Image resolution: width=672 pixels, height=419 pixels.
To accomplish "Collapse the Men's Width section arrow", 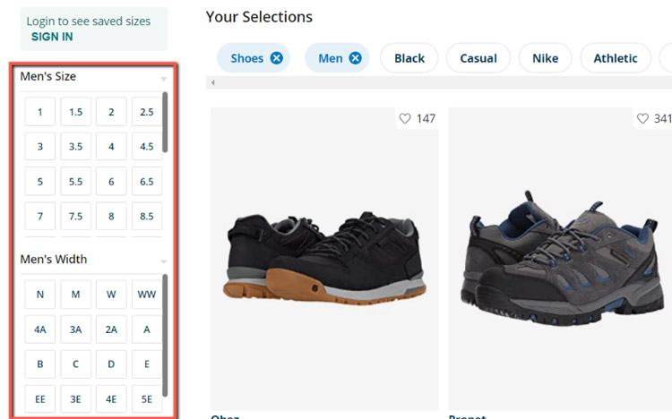I will (163, 261).
